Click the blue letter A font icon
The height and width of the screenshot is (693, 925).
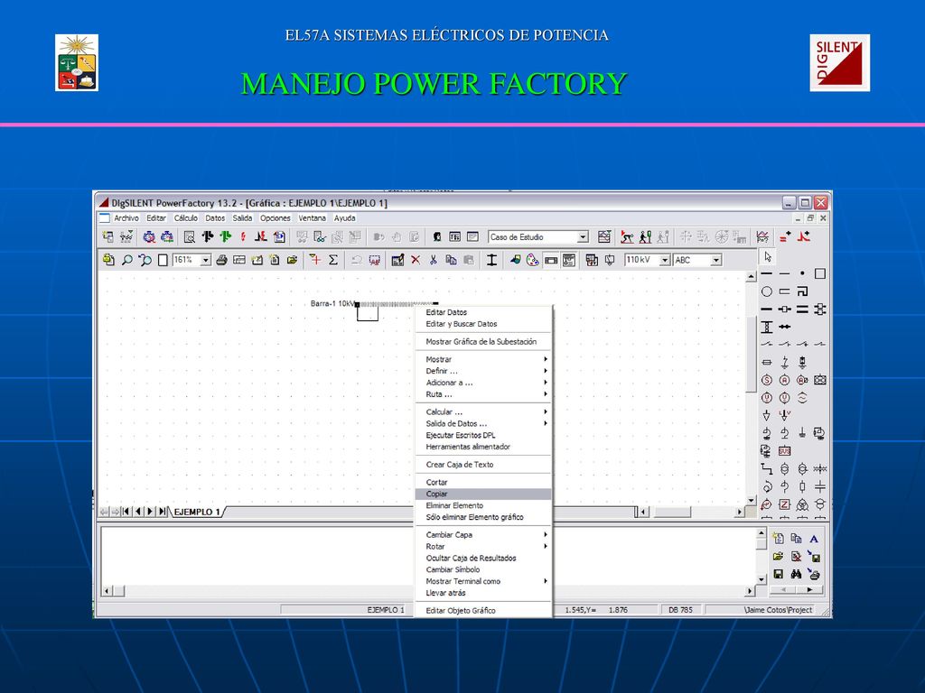click(814, 539)
